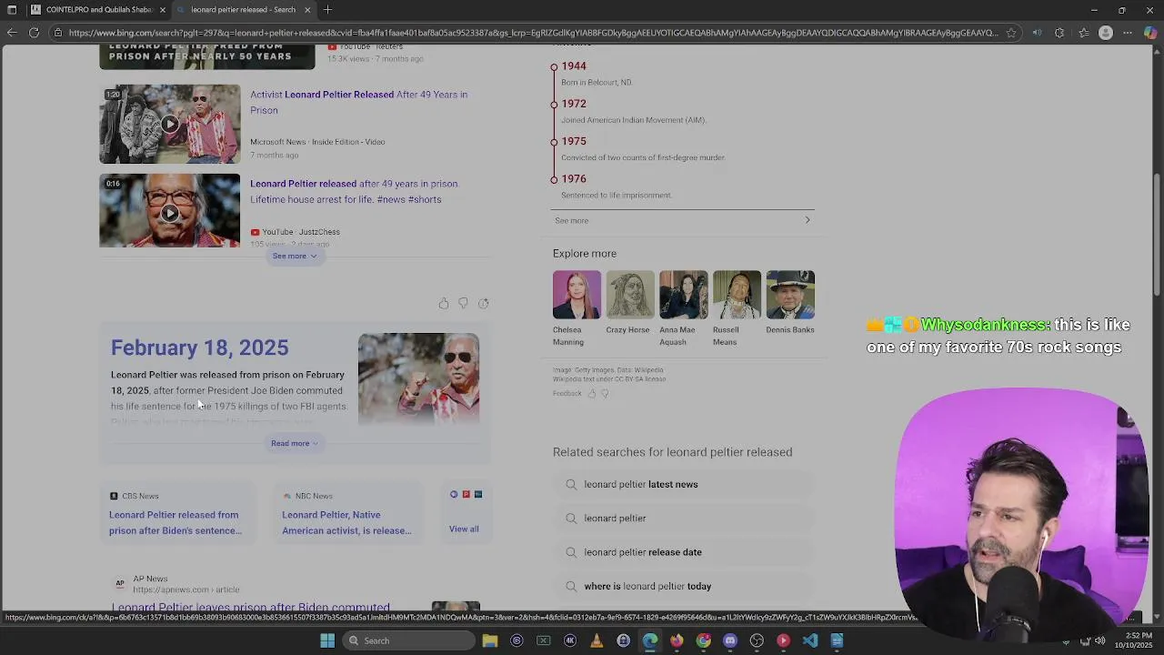
Task: Expand 'Read more' in the answer card
Action: pyautogui.click(x=295, y=444)
